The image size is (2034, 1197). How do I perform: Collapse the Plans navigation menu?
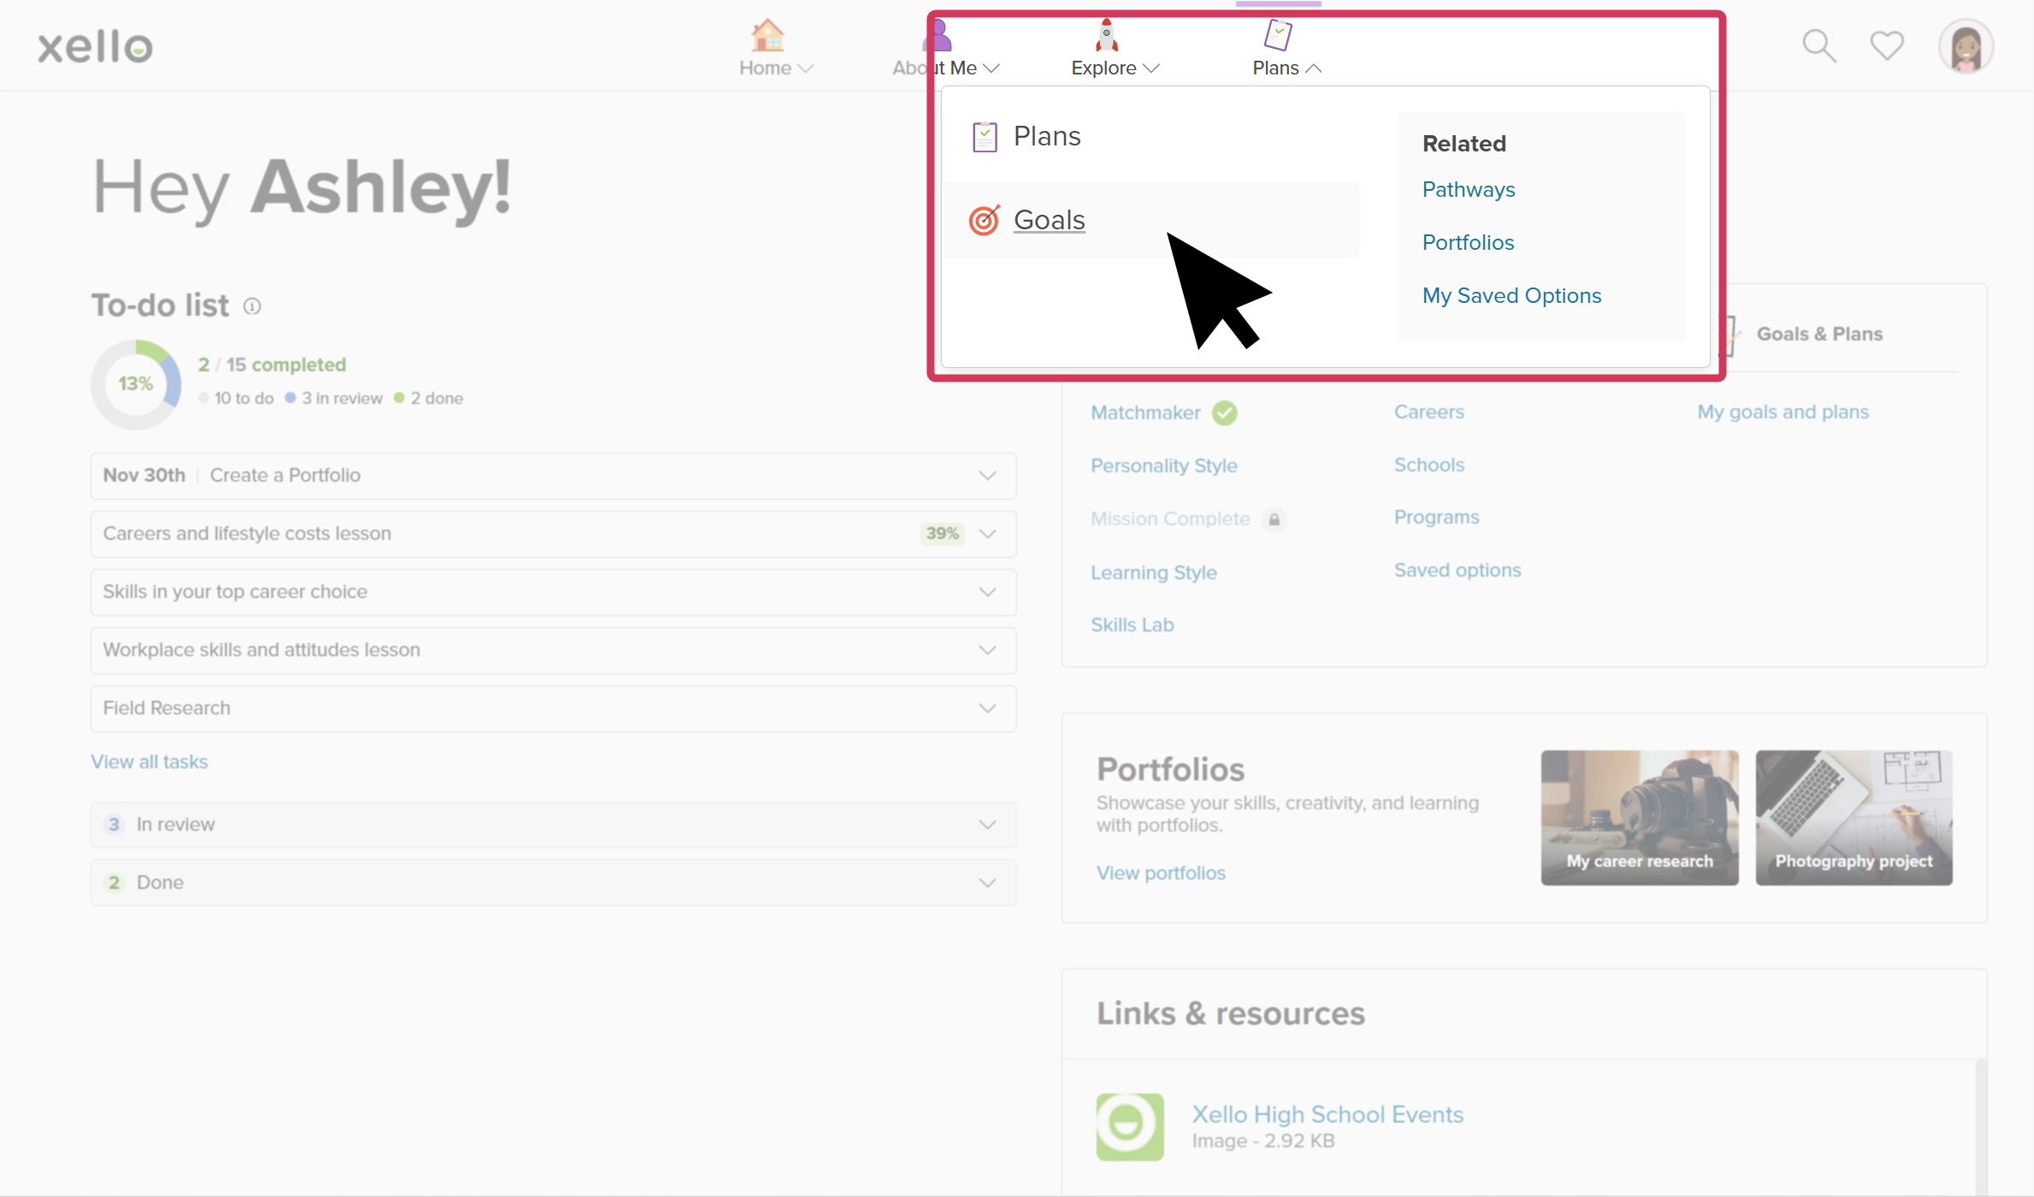[x=1286, y=68]
